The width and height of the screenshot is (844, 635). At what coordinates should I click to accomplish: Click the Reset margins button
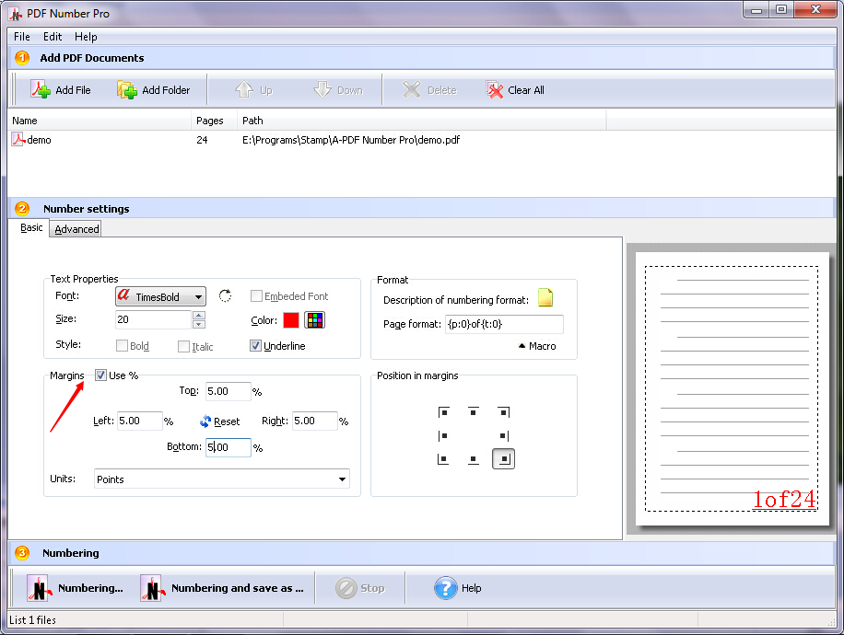[x=219, y=421]
